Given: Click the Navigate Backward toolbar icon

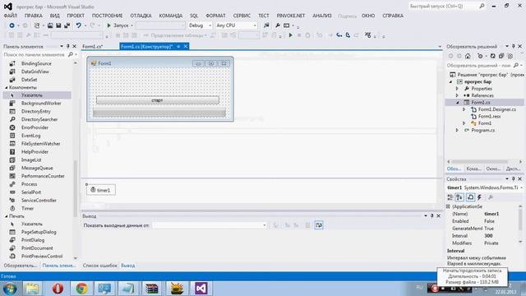Looking at the screenshot, I should (x=12, y=25).
